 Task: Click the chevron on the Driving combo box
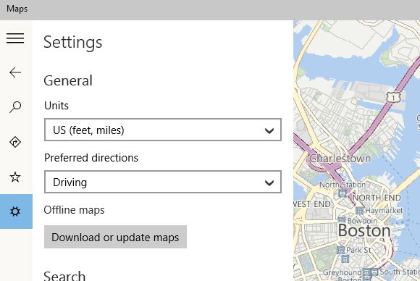pos(269,183)
